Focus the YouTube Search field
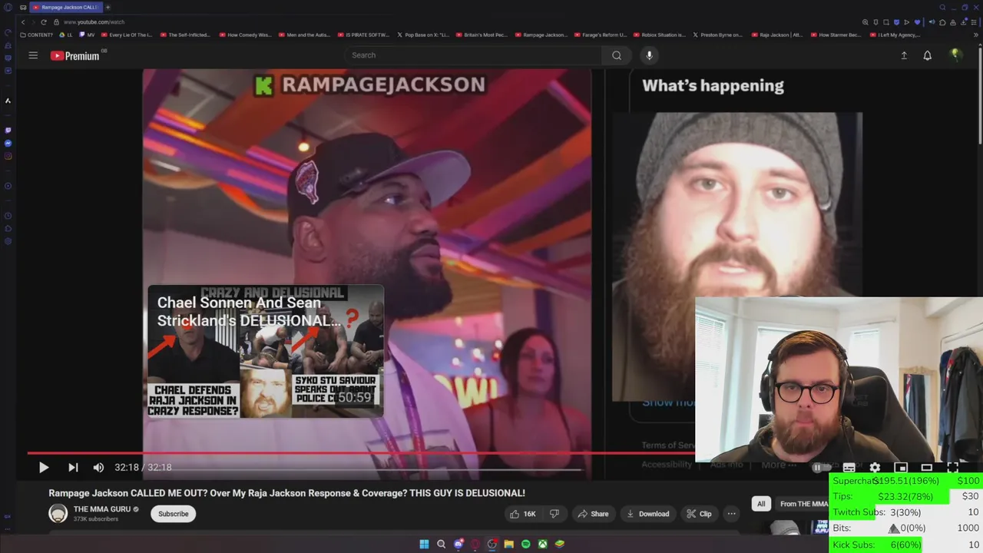The width and height of the screenshot is (983, 553). 474,55
